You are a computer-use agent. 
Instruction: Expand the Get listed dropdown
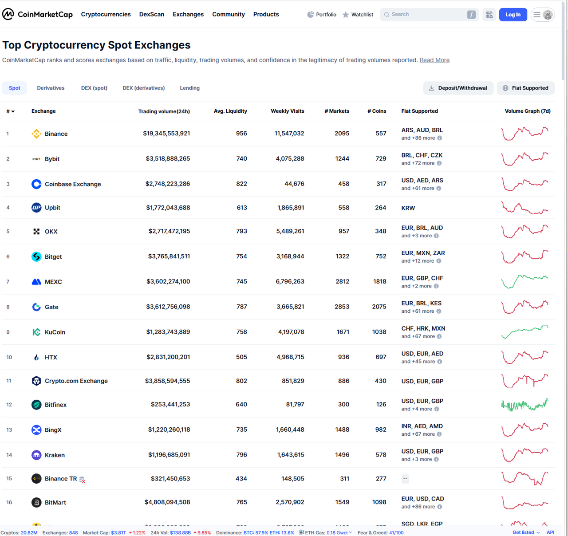(526, 532)
